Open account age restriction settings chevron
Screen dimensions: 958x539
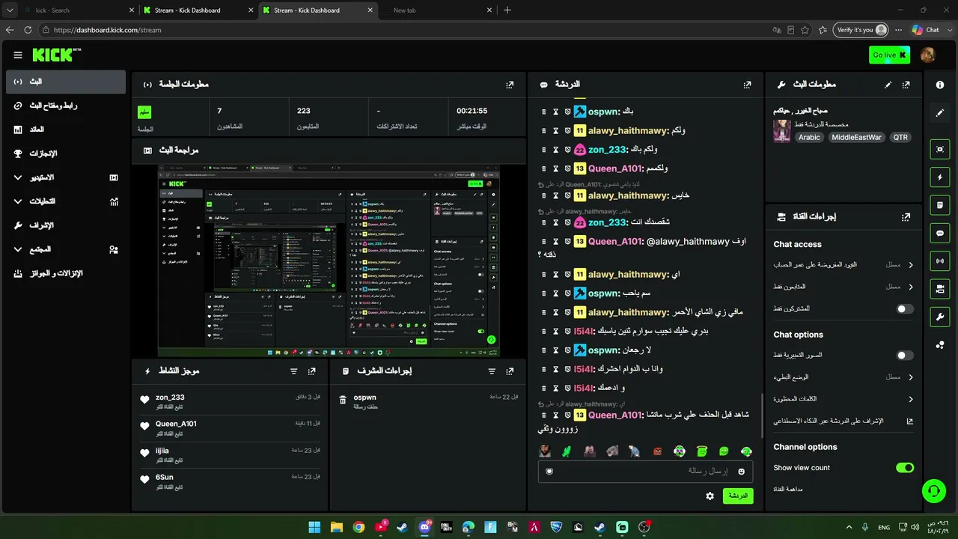coord(911,265)
